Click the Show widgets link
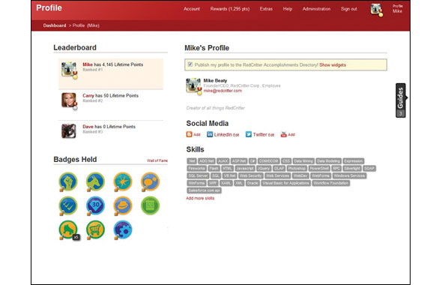The image size is (442, 285). click(333, 65)
